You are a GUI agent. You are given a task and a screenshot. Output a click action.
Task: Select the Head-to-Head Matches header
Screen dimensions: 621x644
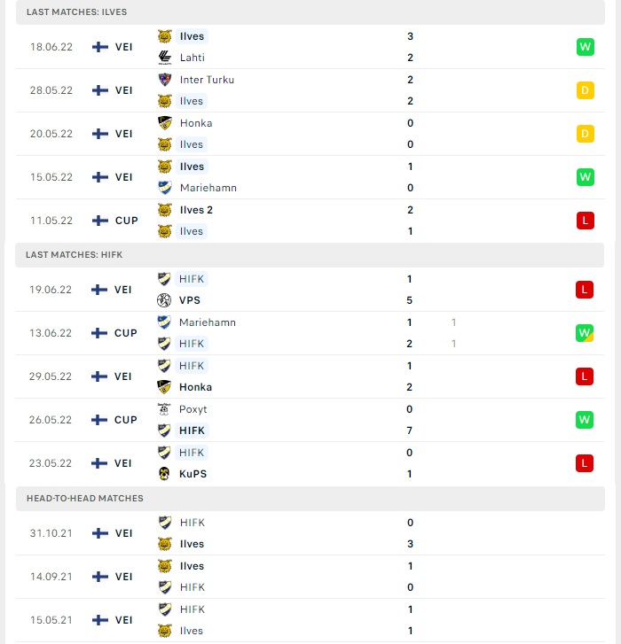pyautogui.click(x=310, y=498)
